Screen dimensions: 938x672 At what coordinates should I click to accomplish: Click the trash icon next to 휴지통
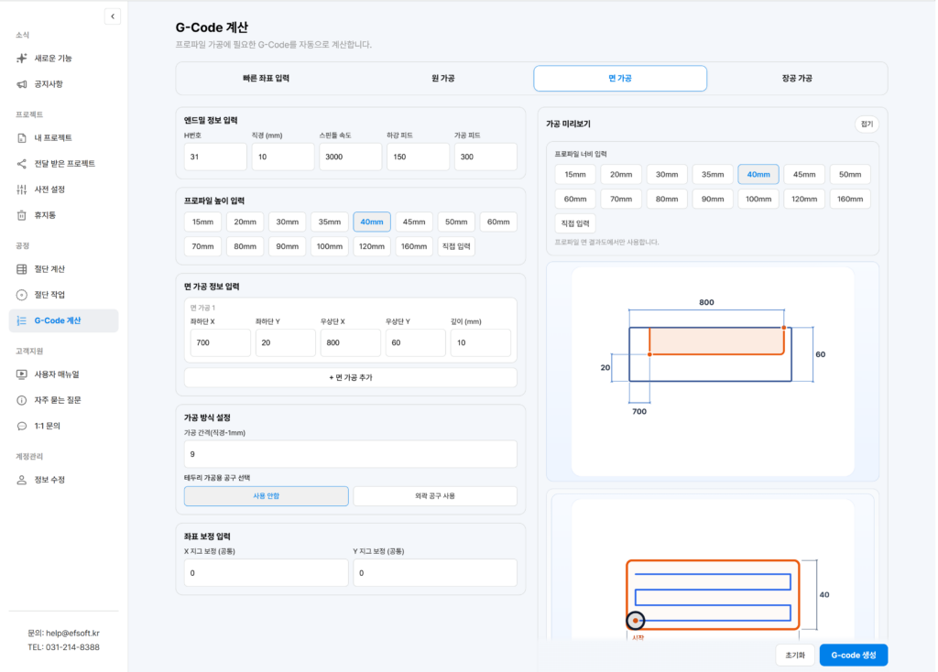(x=22, y=215)
